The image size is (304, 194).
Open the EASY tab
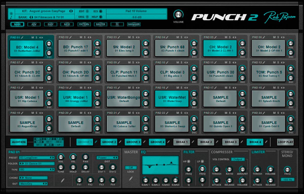tap(51, 24)
